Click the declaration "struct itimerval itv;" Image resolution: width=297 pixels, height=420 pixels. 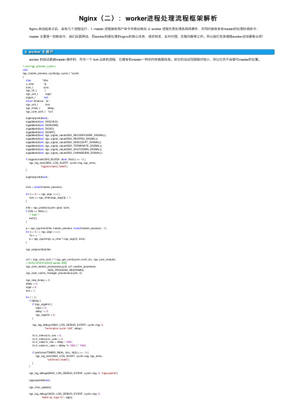click(38, 101)
